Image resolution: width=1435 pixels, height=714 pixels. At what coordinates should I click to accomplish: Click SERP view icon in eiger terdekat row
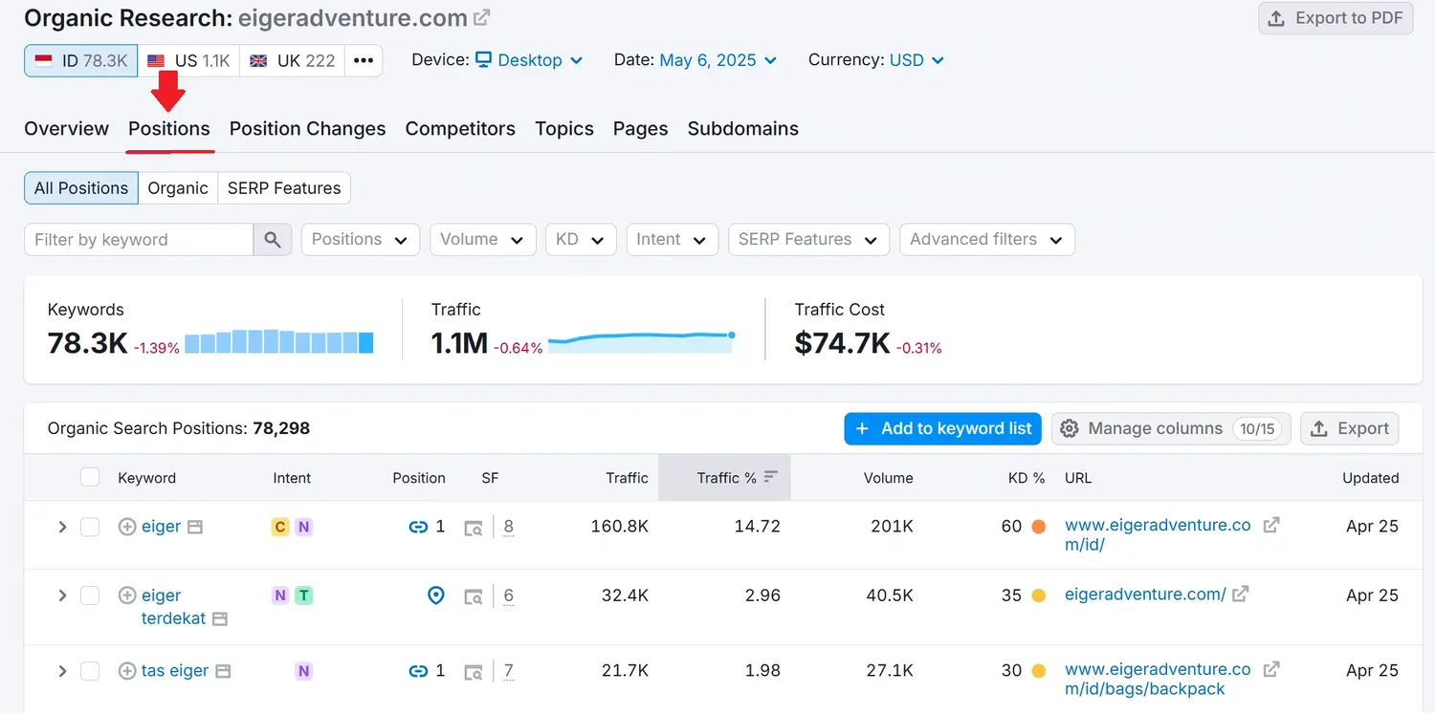[473, 596]
